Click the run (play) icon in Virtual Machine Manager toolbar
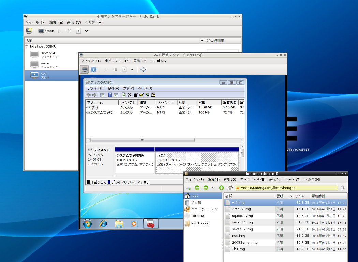Viewport: 358px width, 262px height. pos(60,31)
